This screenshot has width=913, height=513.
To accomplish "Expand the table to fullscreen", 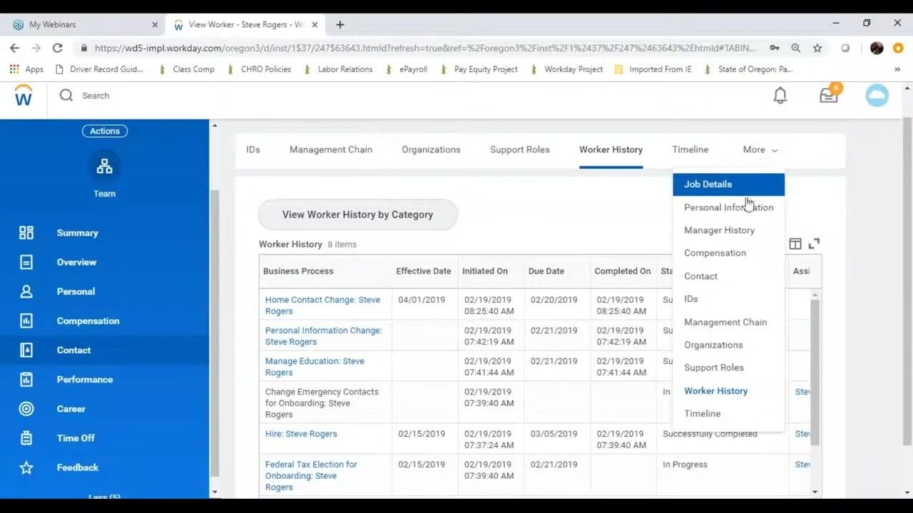I will [x=814, y=244].
